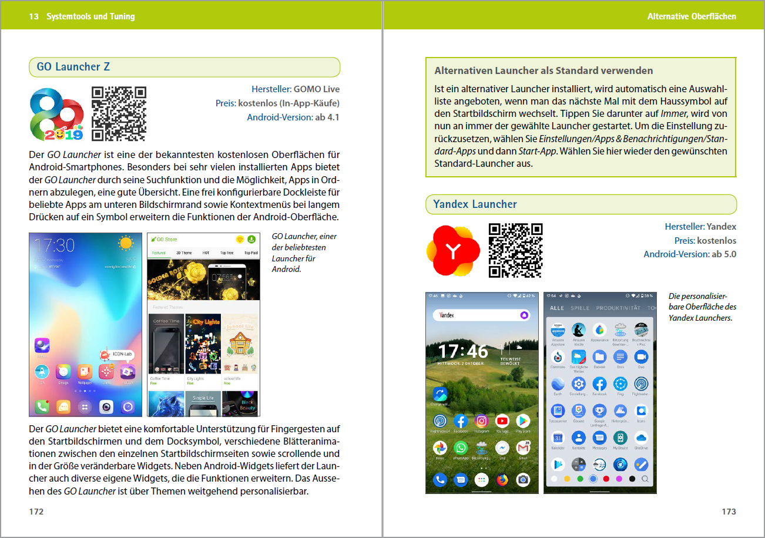
Task: Tap the camera icon in GO Launcher dock
Action: 106,406
